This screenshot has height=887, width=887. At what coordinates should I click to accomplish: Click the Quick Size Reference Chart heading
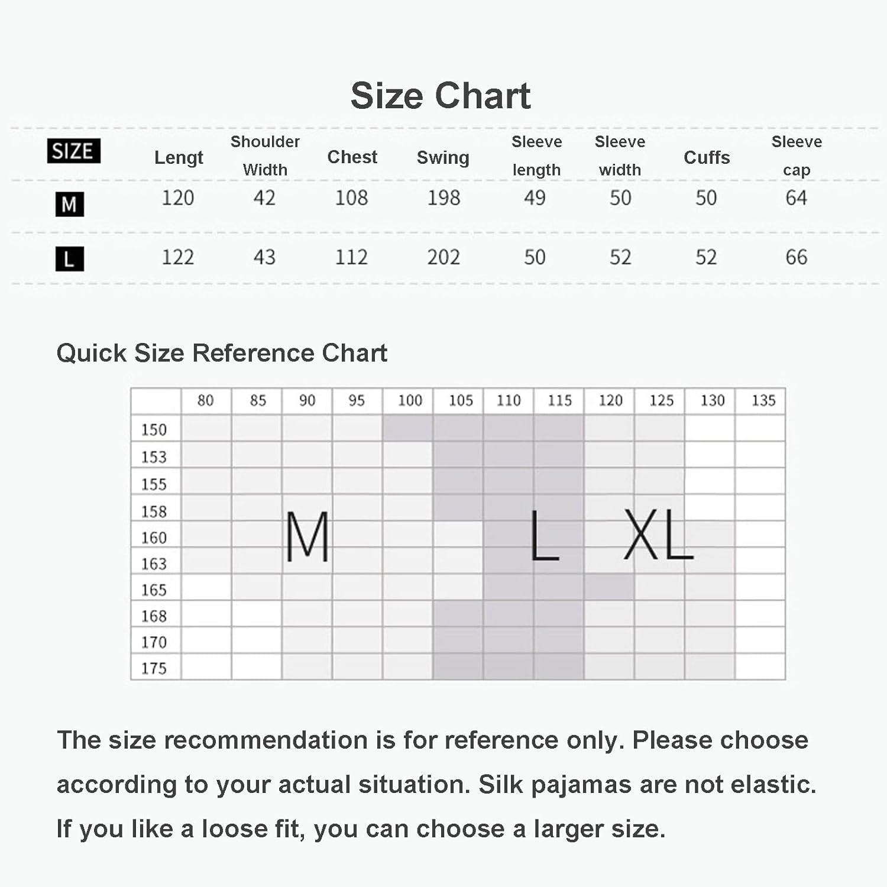222,353
